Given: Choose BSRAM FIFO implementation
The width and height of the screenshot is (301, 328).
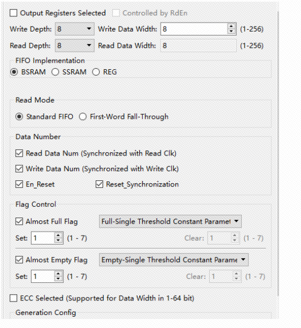Looking at the screenshot, I should pos(14,72).
